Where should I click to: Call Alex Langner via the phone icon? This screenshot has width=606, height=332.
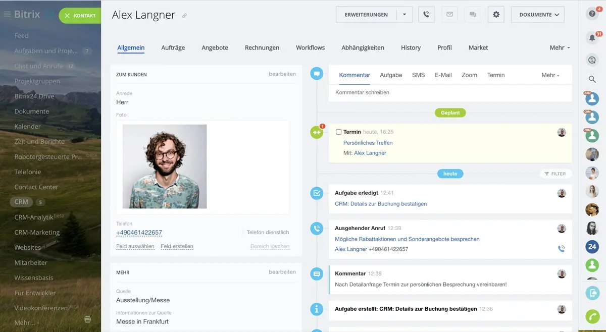[561, 249]
